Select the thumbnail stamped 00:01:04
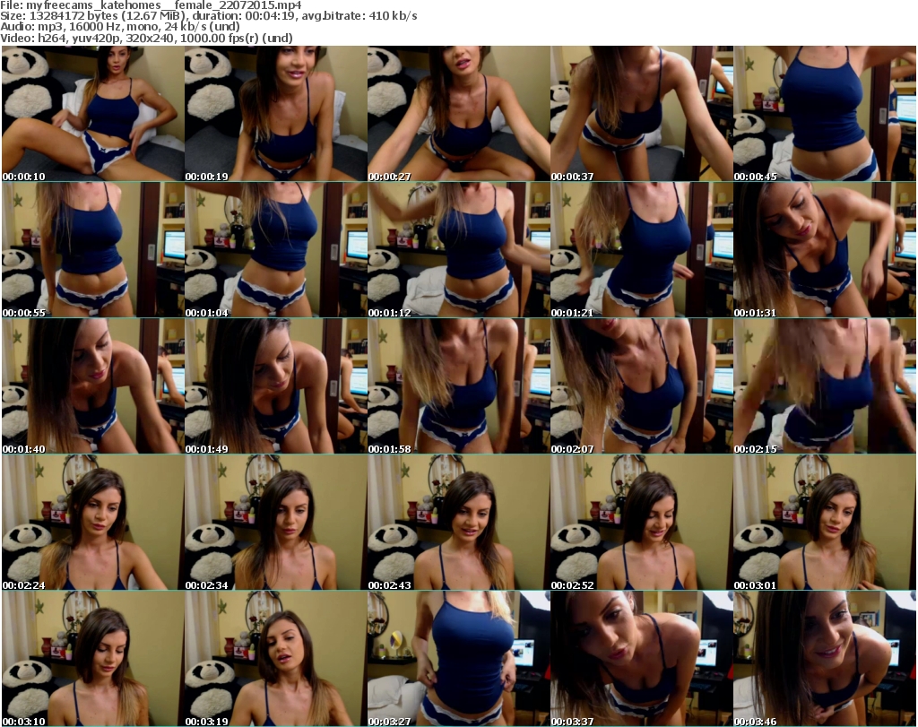Viewport: 918px width, 727px height. pos(276,250)
